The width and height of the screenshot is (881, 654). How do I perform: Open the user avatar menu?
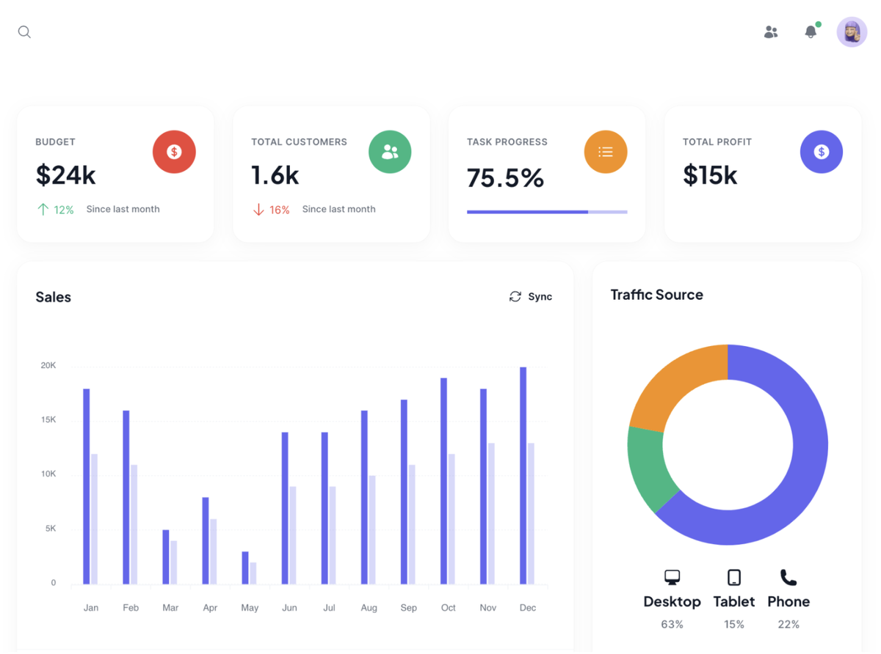[x=852, y=32]
